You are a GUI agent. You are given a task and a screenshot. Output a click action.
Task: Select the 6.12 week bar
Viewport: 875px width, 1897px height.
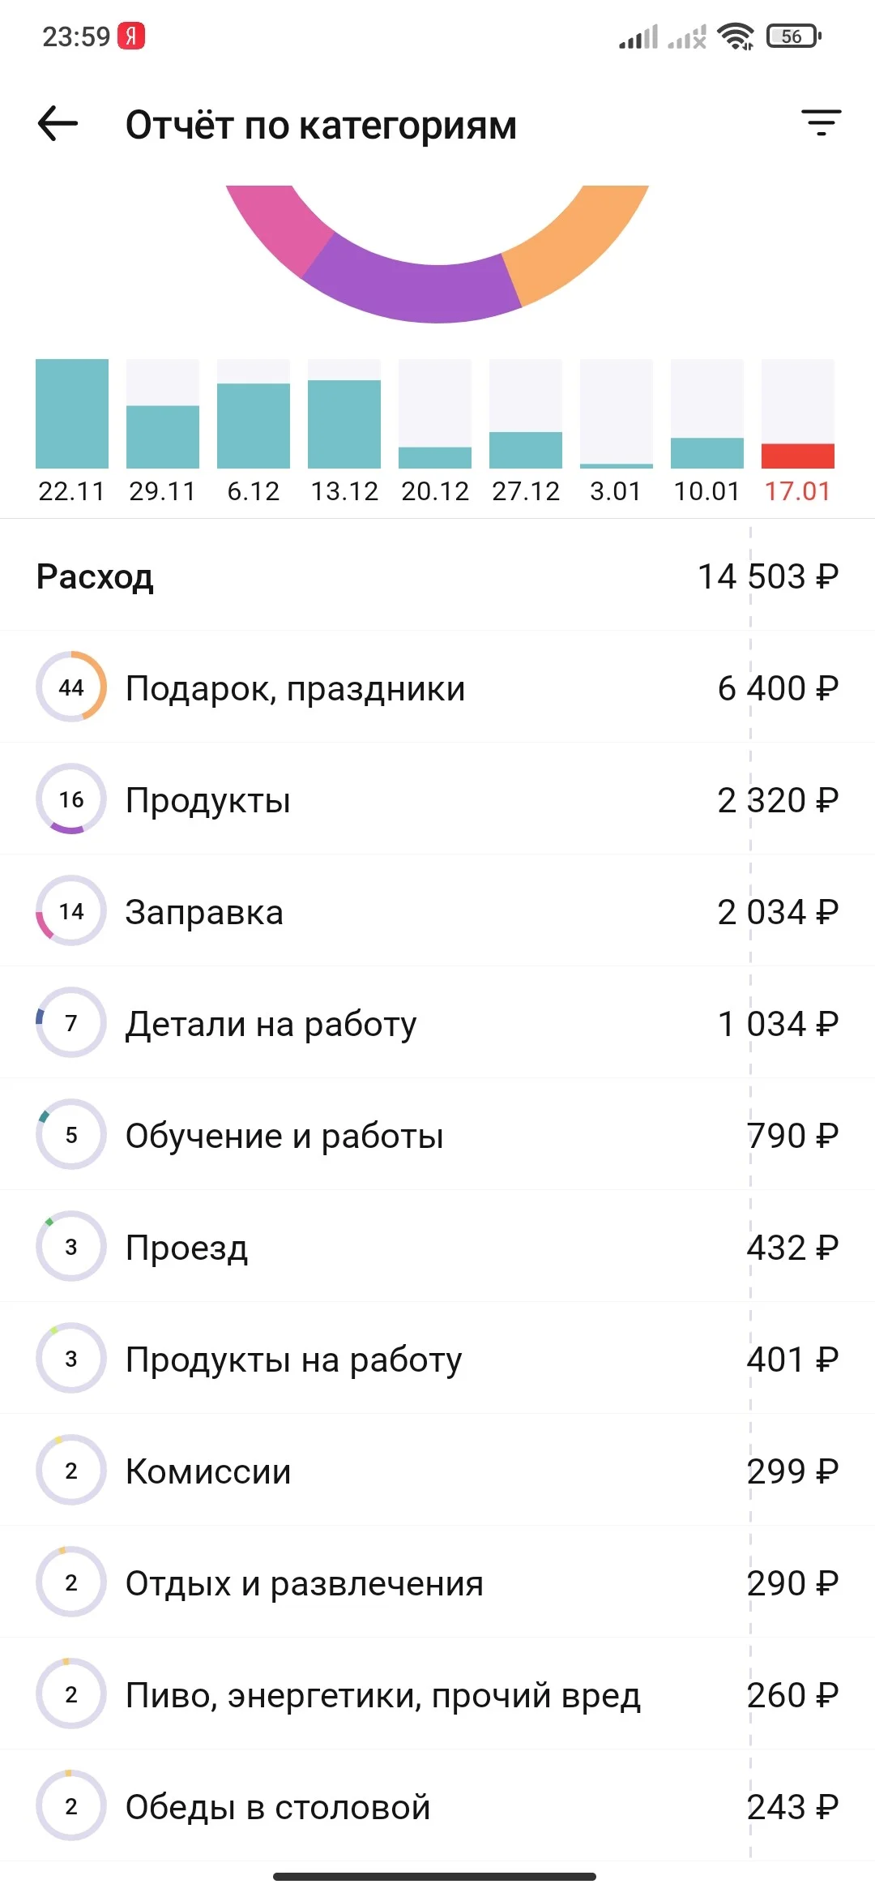[254, 413]
